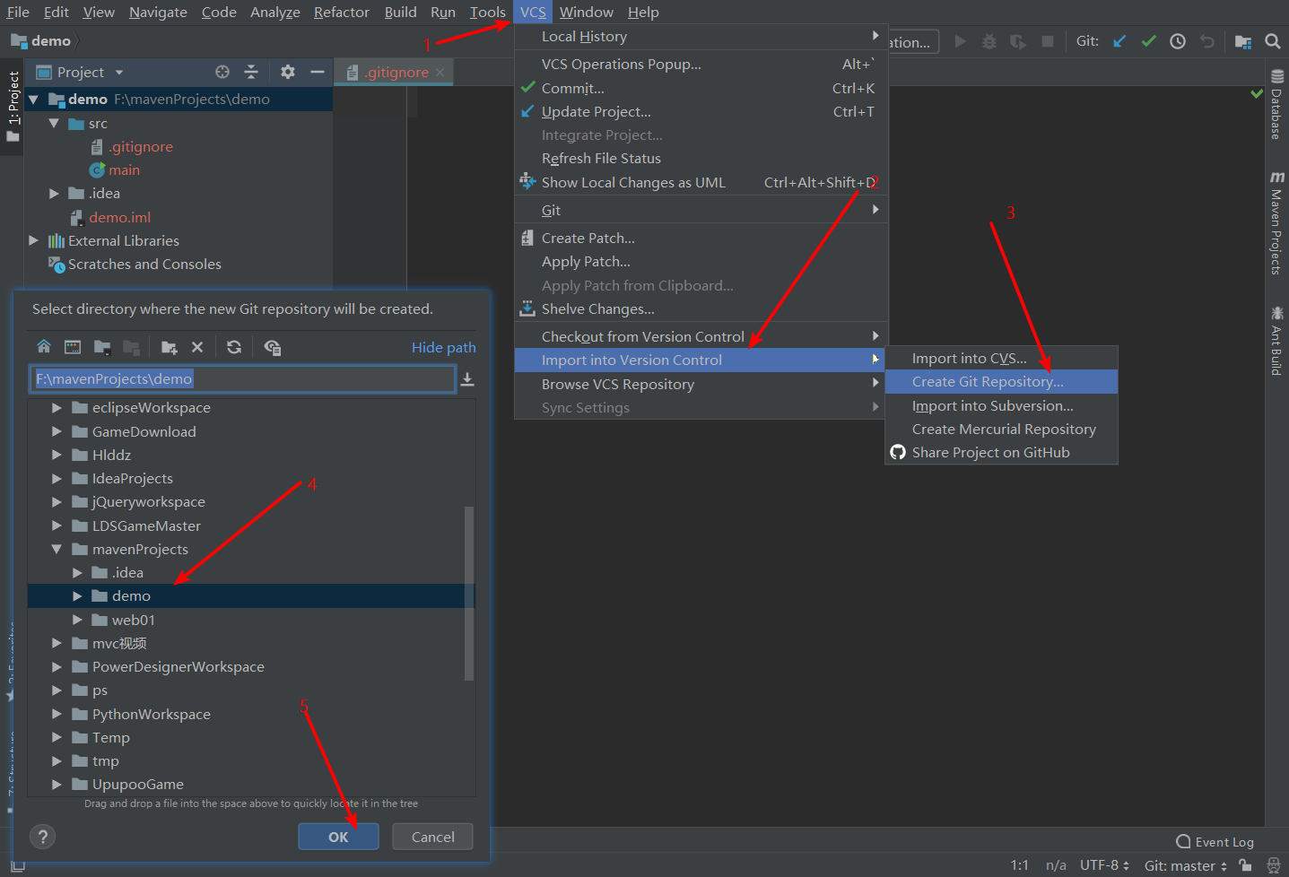This screenshot has height=877, width=1289.
Task: Open the Refactor menu
Action: 341,12
